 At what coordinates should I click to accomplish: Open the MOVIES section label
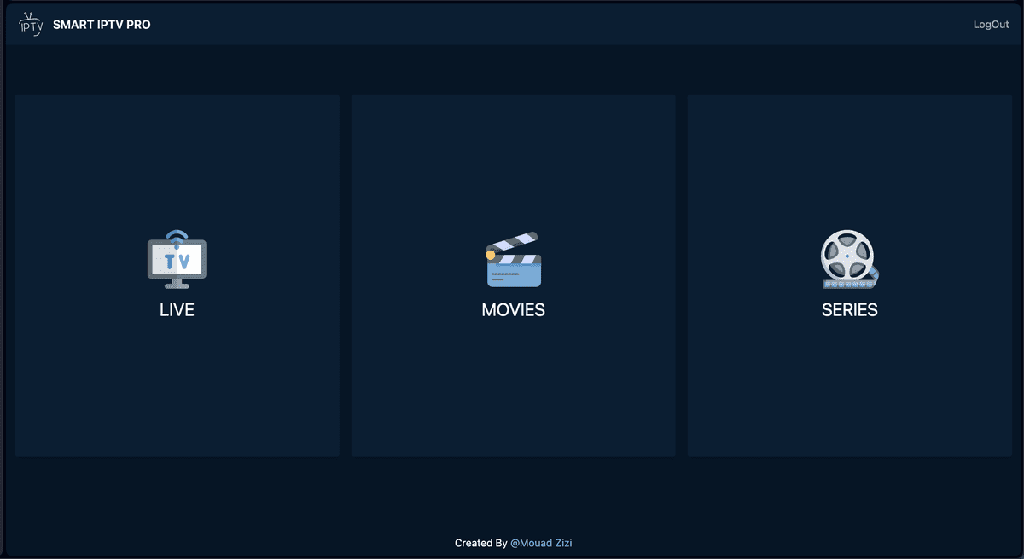click(513, 310)
